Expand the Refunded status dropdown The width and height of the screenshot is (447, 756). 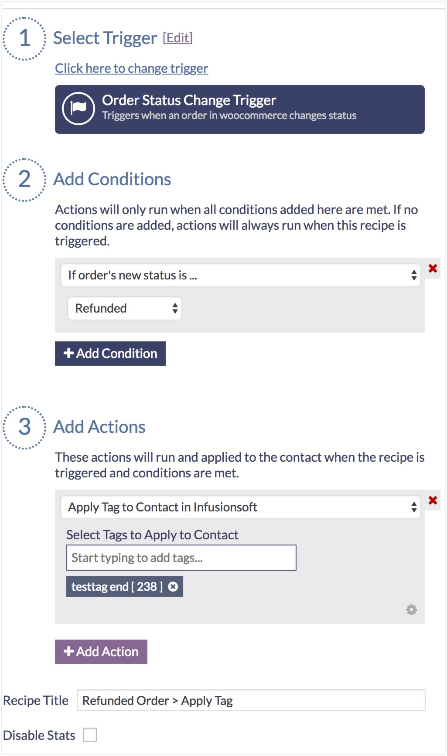click(124, 308)
